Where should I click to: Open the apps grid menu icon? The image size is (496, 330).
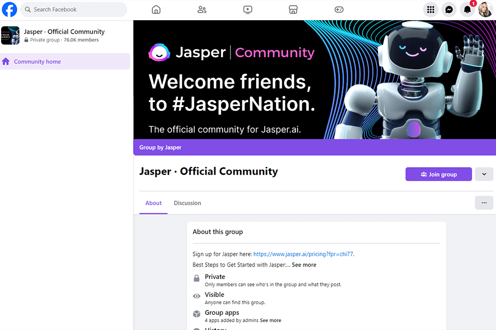pos(430,10)
